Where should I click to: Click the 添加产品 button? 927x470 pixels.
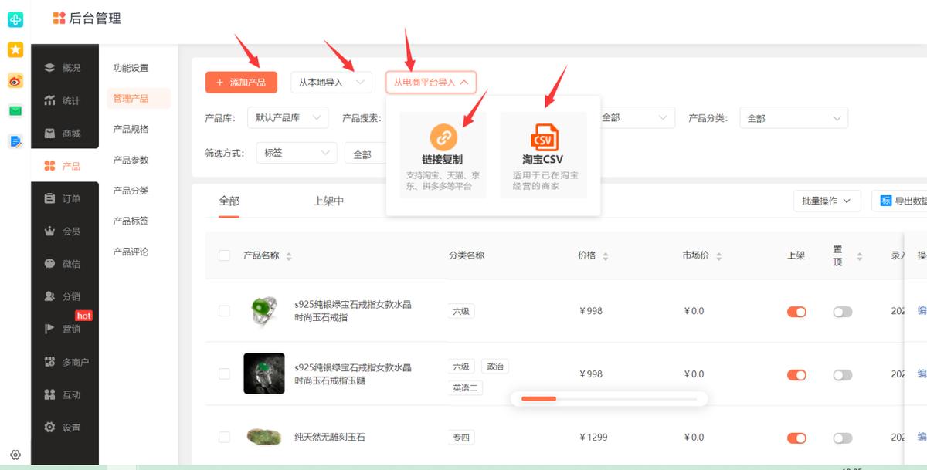[x=240, y=82]
